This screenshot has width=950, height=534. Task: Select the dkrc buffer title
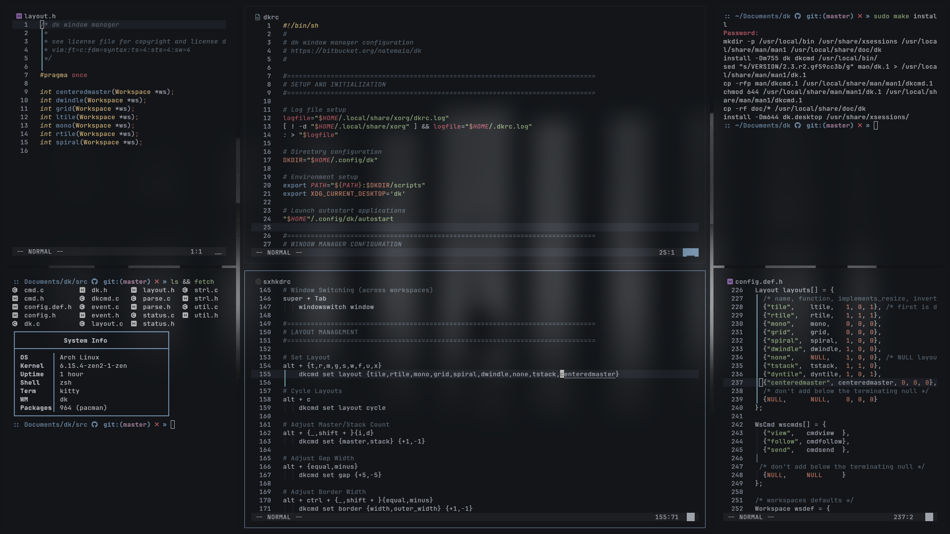pyautogui.click(x=271, y=17)
